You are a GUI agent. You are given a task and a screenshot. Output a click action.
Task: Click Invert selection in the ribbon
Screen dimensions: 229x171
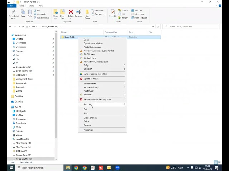coord(139,17)
